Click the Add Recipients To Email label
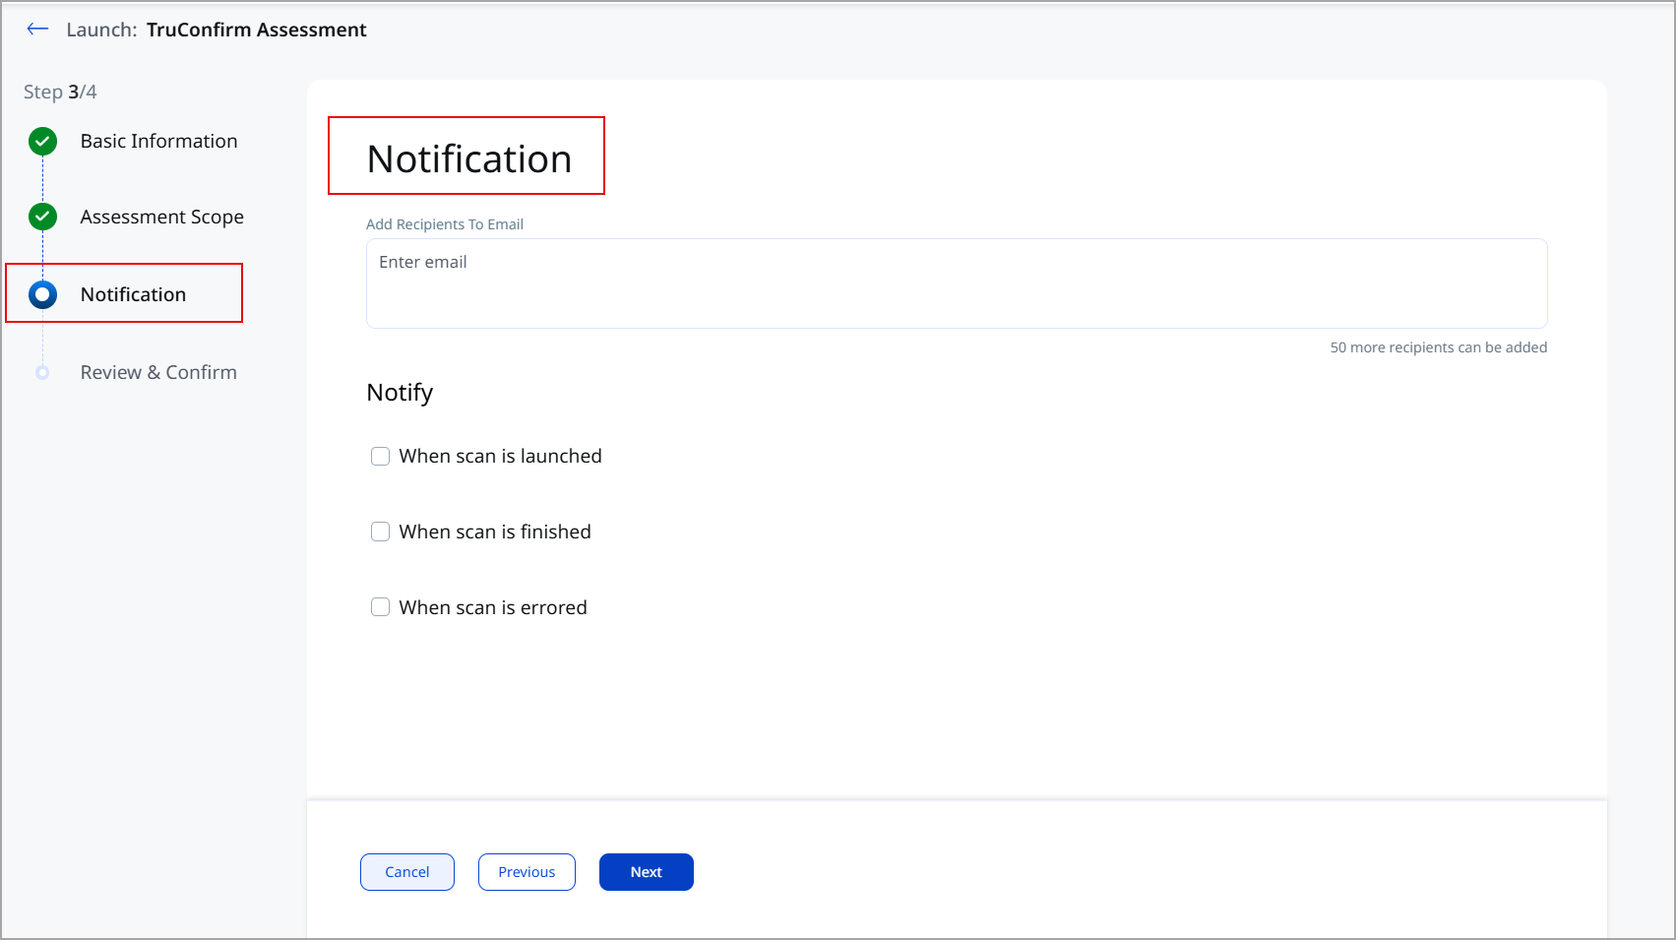 pos(445,224)
